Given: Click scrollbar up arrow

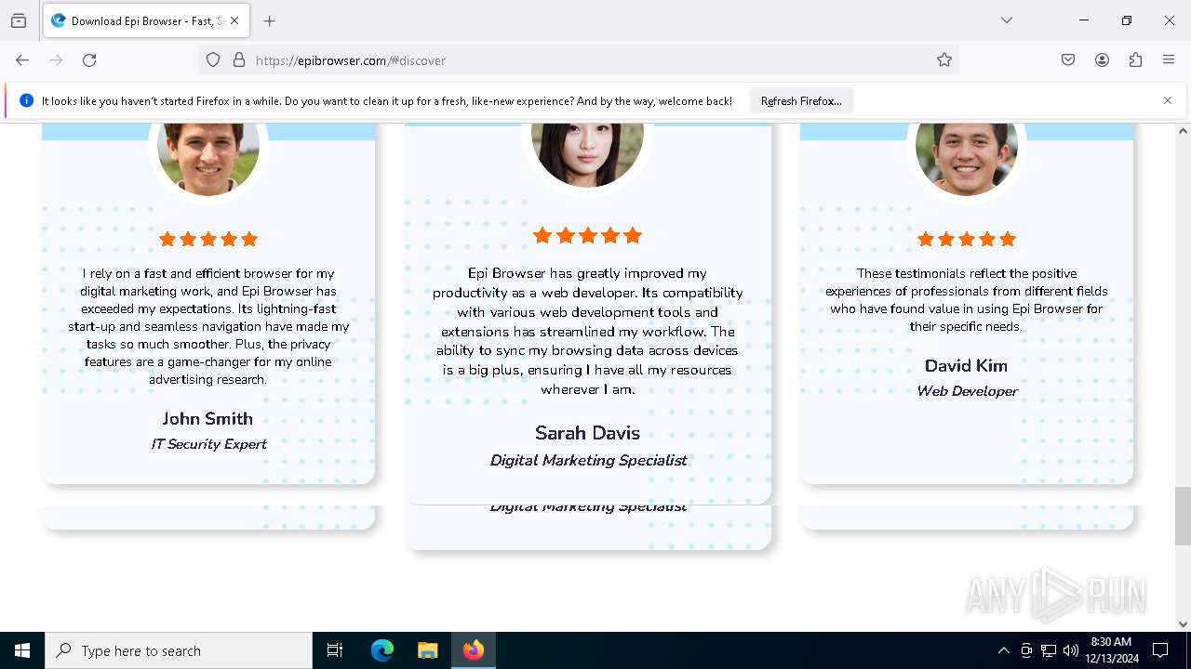Looking at the screenshot, I should point(1183,131).
